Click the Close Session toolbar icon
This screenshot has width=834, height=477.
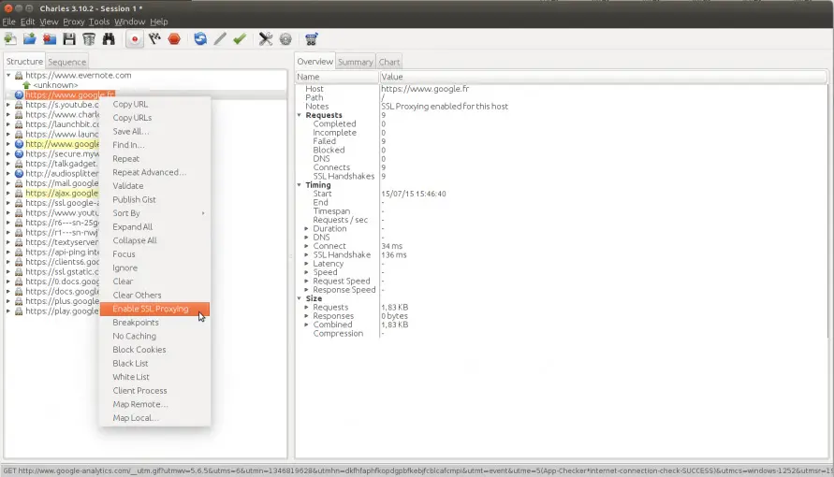(50, 38)
